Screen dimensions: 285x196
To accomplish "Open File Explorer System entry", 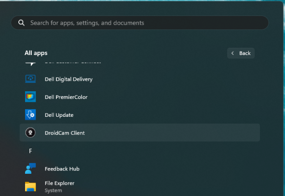I will 59,187.
